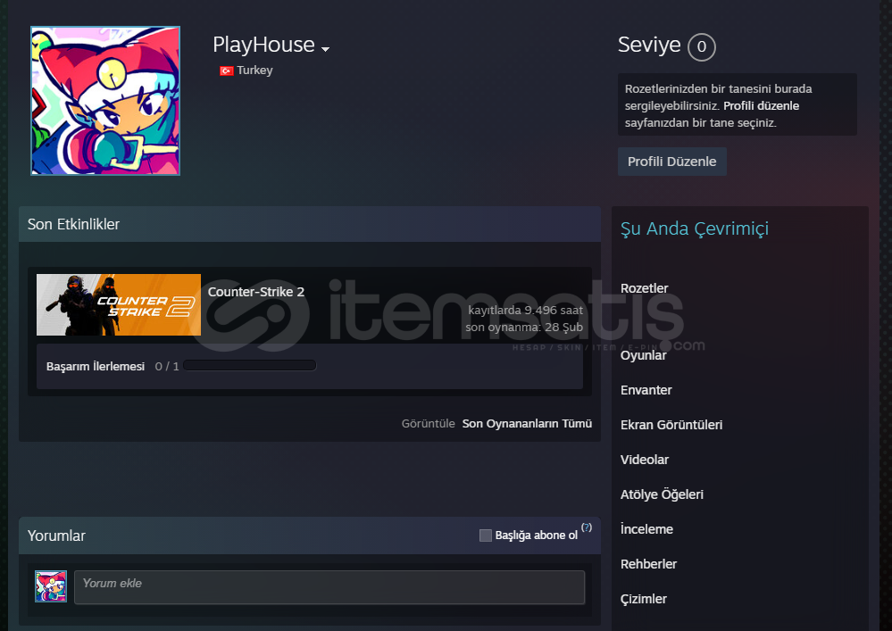Click the 'Şu Anda Çevrimiçi' status text

(695, 228)
